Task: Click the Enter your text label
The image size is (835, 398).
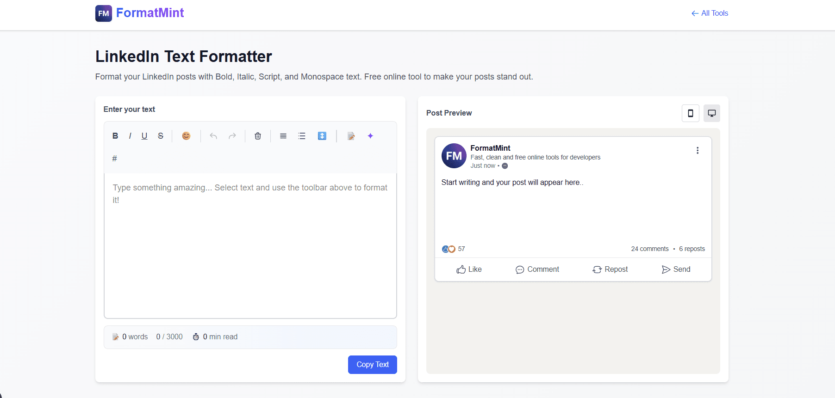Action: point(129,109)
